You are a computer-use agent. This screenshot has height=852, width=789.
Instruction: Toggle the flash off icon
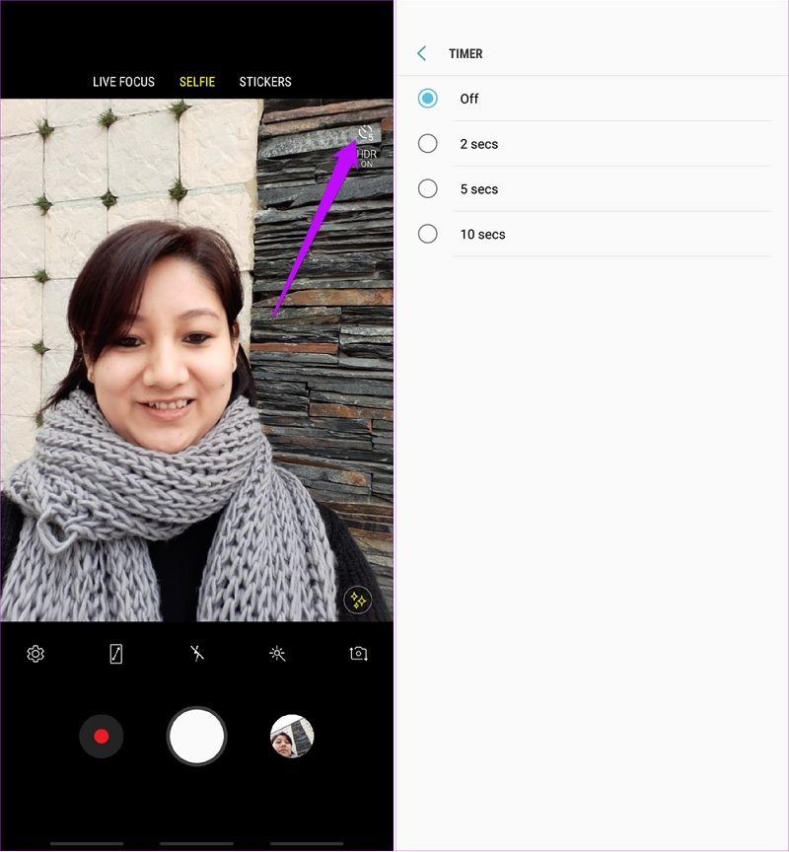tap(196, 654)
